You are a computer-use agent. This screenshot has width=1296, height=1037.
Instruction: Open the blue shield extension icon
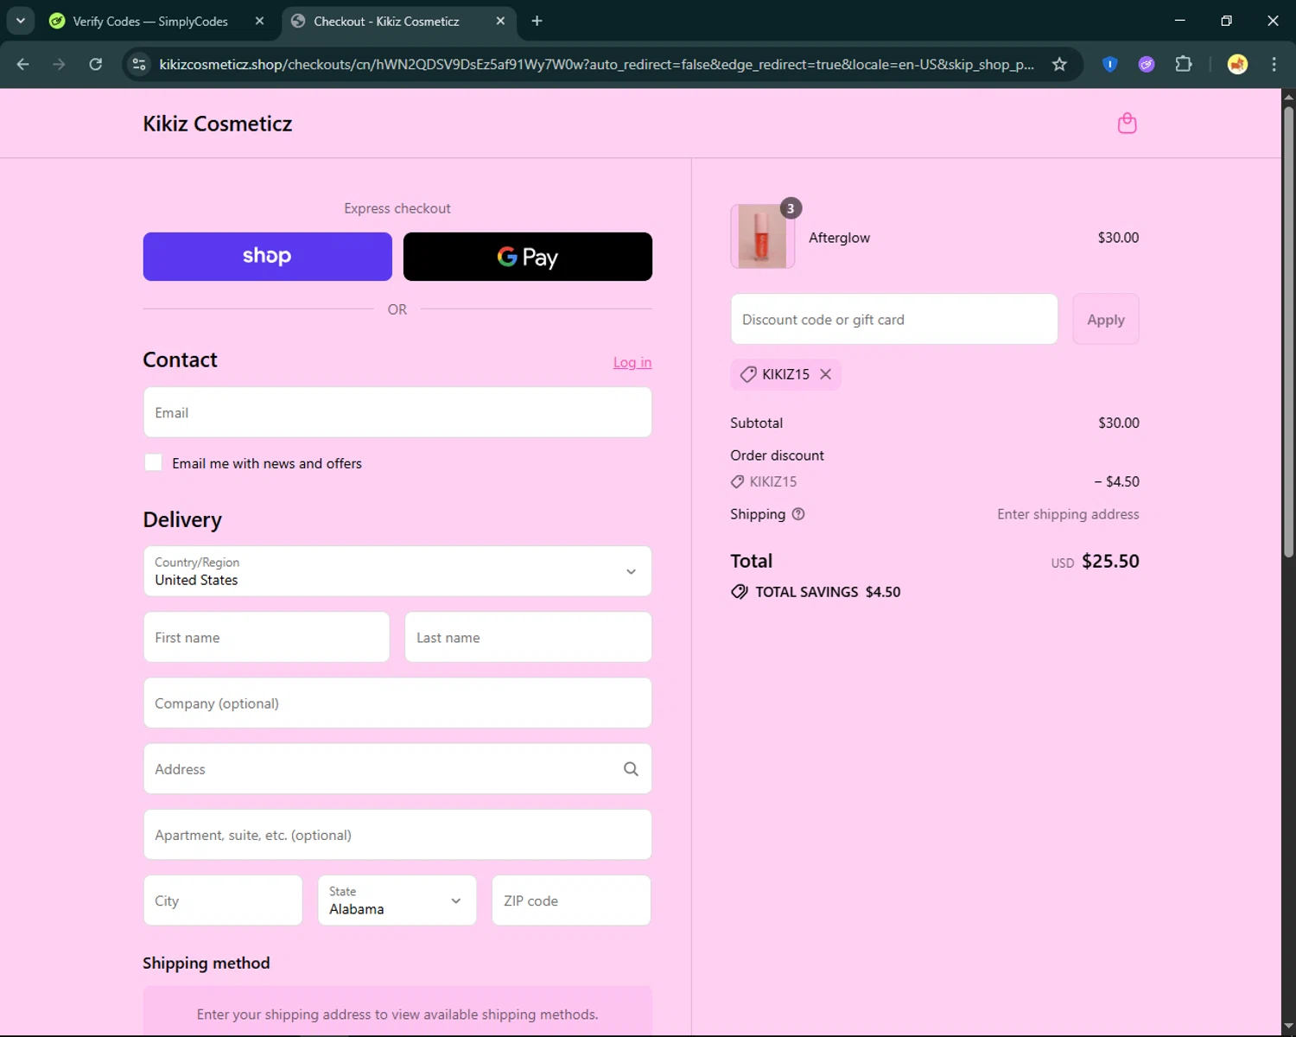click(1110, 64)
